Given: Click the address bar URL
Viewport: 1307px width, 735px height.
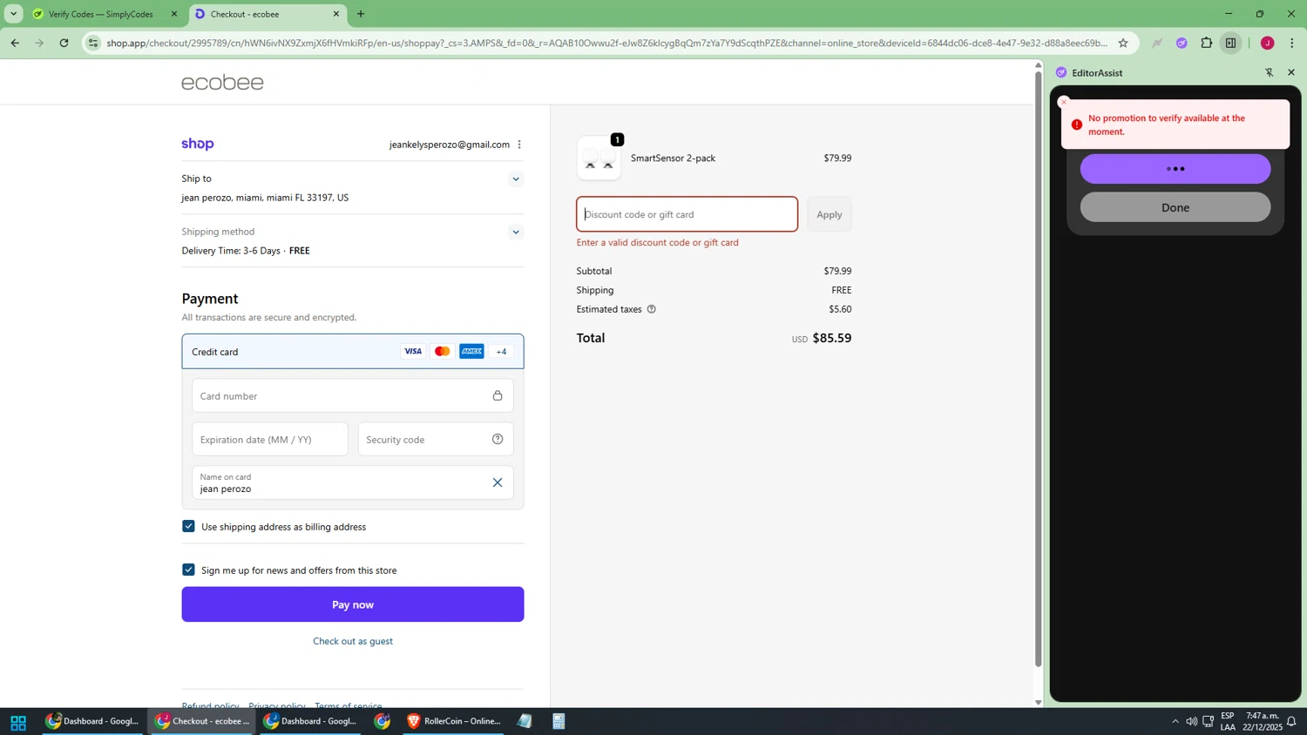Looking at the screenshot, I should [606, 43].
